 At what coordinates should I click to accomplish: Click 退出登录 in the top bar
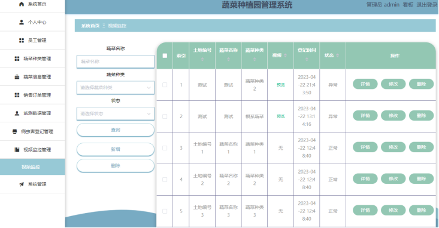[x=426, y=5]
